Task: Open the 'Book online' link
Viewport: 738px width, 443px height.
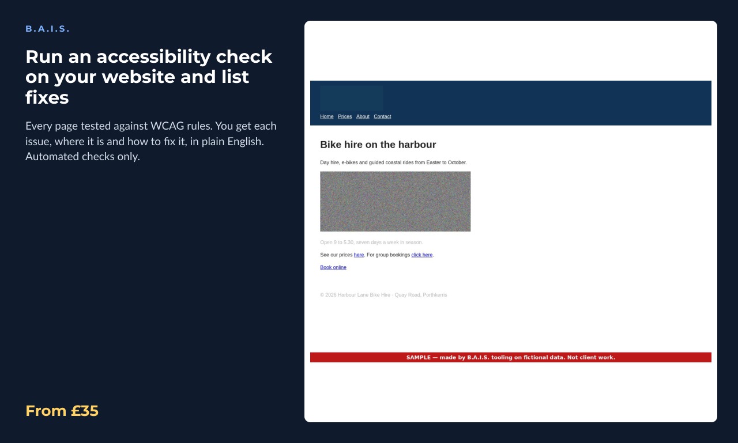Action: pyautogui.click(x=333, y=267)
